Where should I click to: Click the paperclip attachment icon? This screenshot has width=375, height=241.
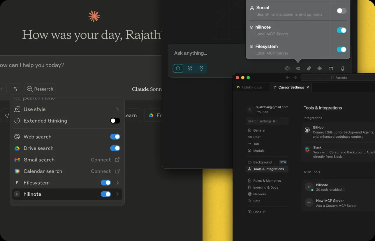309,68
